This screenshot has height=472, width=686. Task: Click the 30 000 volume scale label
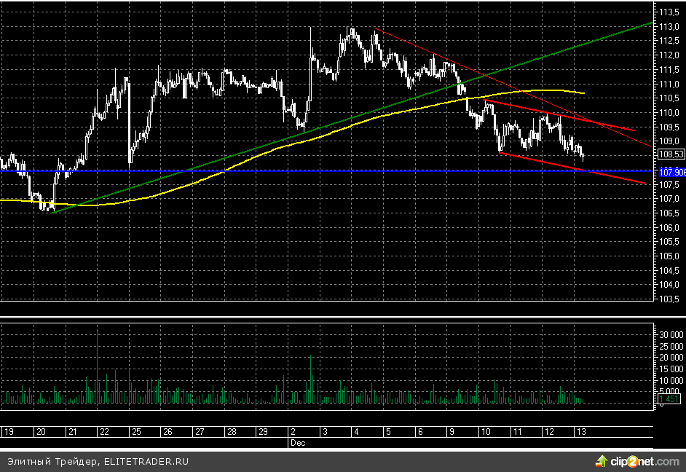click(x=669, y=334)
